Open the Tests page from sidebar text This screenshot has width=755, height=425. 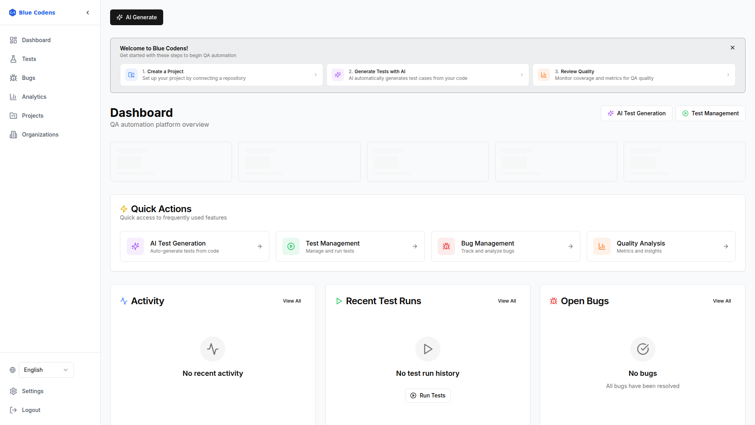click(29, 59)
